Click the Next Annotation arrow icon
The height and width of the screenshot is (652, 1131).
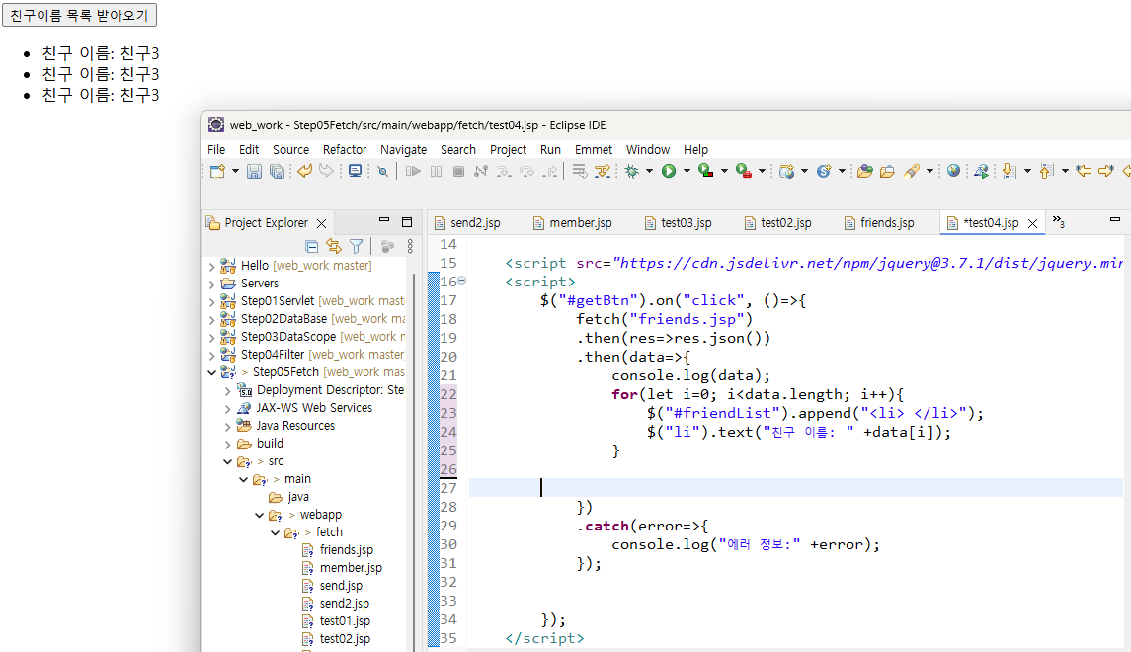coord(1009,172)
